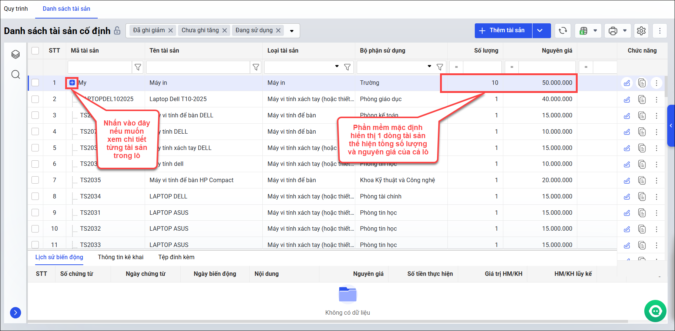Open the dropdown arrow beside Thêm tài sản
Image resolution: width=675 pixels, height=331 pixels.
[540, 31]
